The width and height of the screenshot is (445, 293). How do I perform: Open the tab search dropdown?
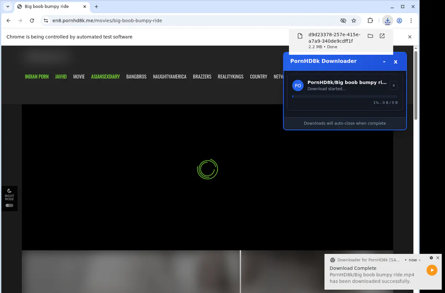point(8,7)
